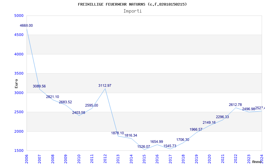Click the 3000 y-axis tick label
Viewport: 265px width, 165px height.
click(19, 93)
